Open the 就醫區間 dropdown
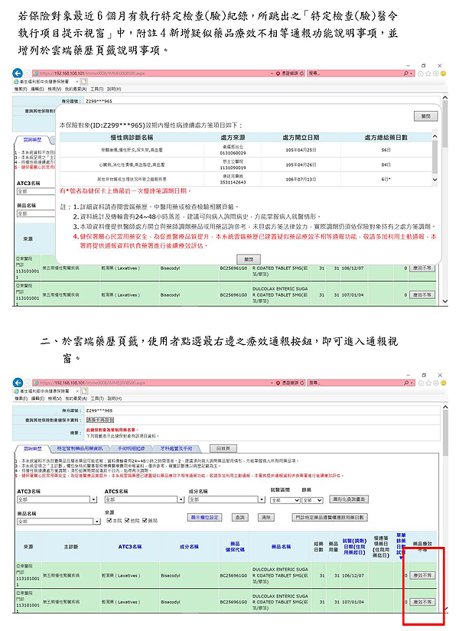459x631 pixels. [x=285, y=500]
